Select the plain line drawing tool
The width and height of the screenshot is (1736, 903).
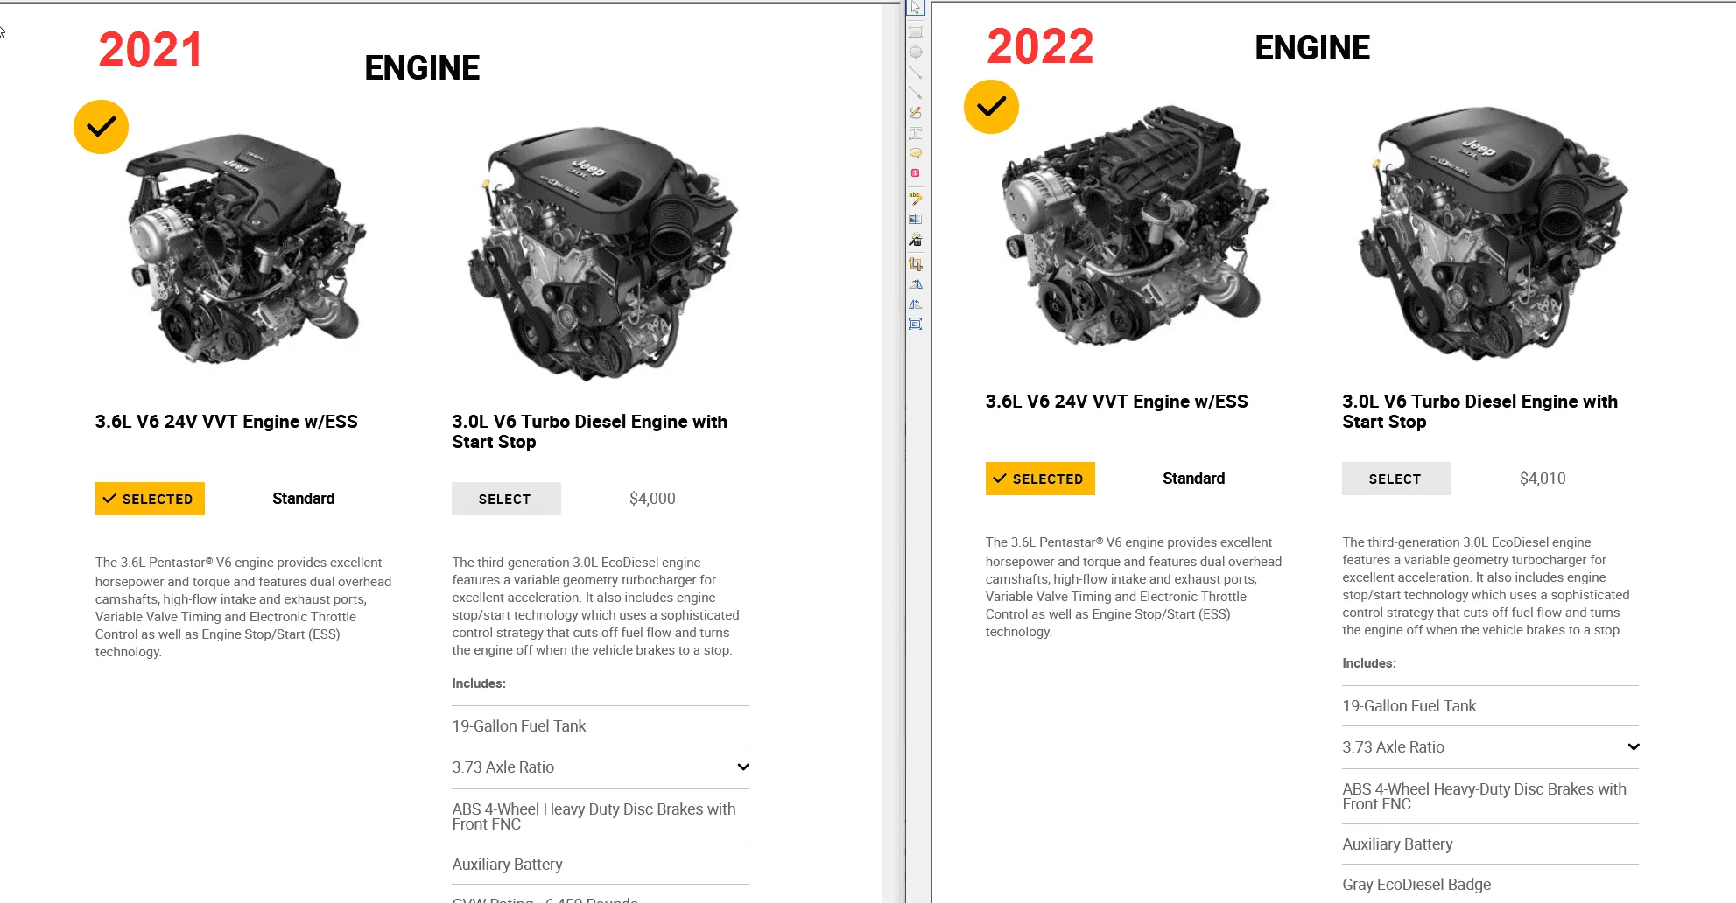(x=916, y=73)
